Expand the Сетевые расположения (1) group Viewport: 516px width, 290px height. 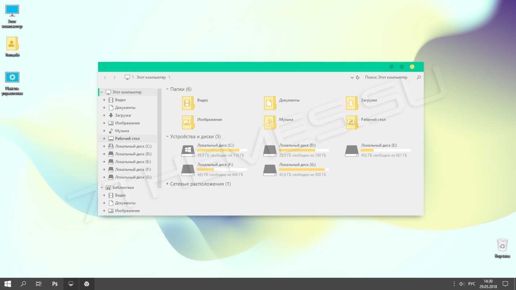167,184
